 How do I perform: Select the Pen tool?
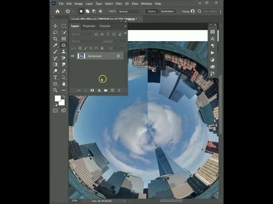point(64,71)
